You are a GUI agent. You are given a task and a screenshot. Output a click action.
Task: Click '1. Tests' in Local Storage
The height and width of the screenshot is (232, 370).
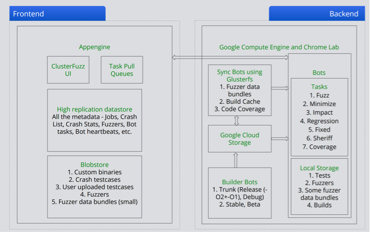(319, 176)
